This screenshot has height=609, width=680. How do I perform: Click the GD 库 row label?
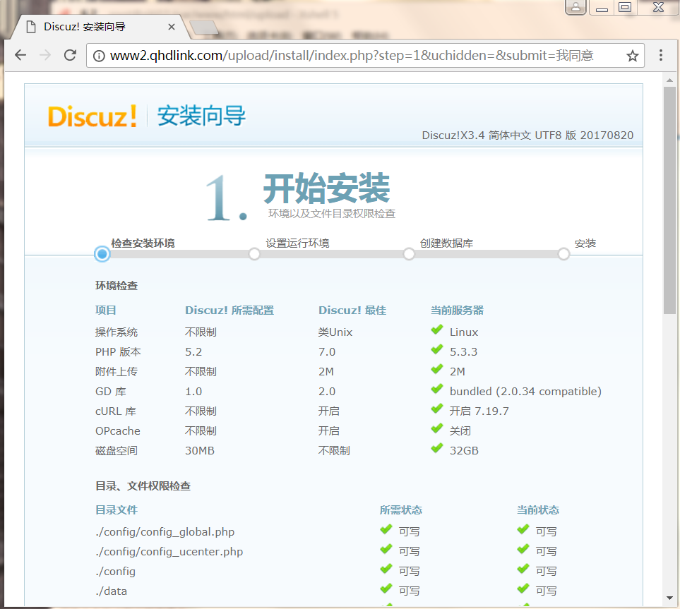pyautogui.click(x=111, y=392)
